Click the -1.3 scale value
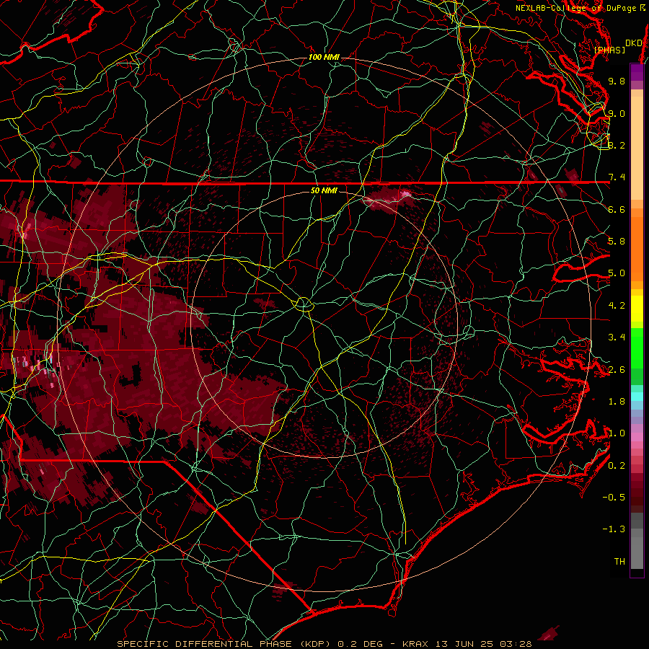649x649 pixels. click(614, 529)
